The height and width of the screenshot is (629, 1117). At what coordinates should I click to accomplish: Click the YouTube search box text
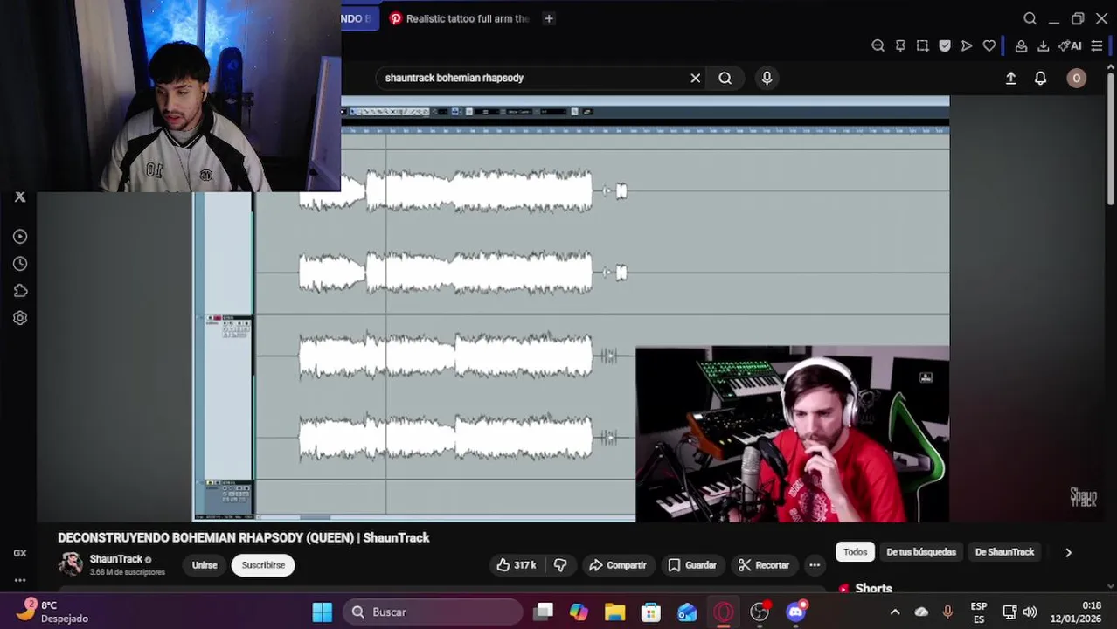coord(454,78)
